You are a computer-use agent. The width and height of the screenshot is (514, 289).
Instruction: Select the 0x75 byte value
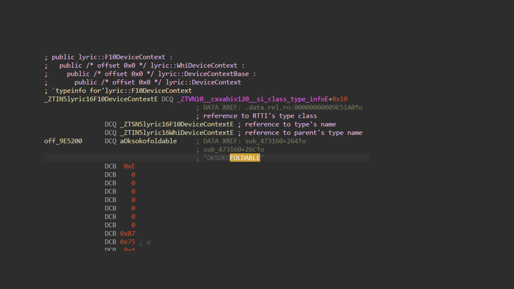[127, 242]
